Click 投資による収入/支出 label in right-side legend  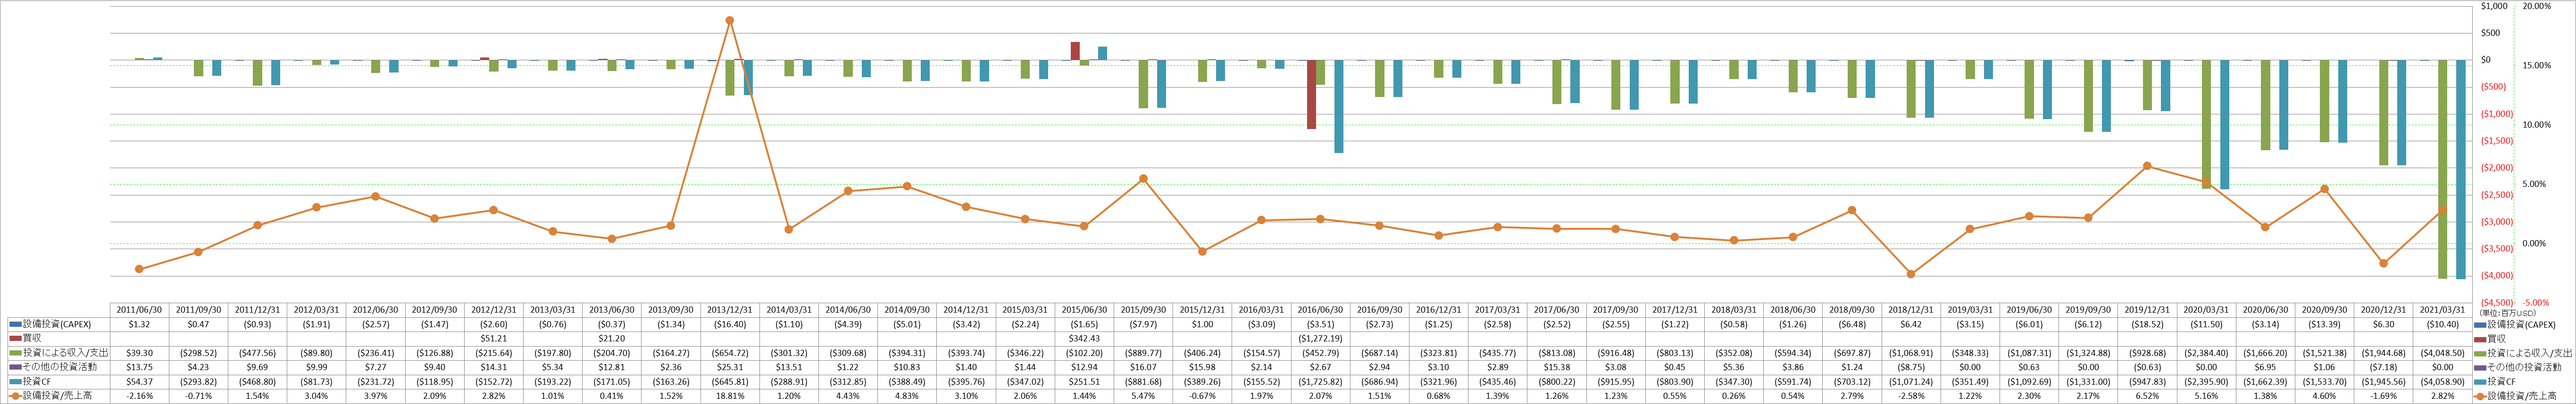2529,353
